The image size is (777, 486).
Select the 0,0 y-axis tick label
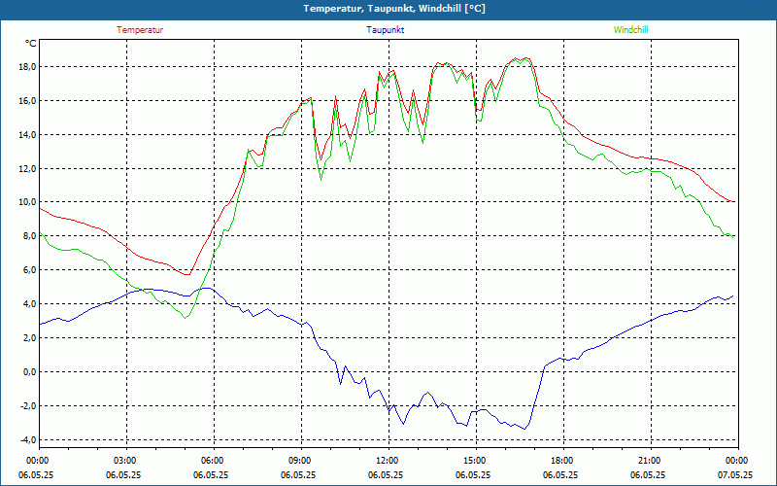click(29, 371)
